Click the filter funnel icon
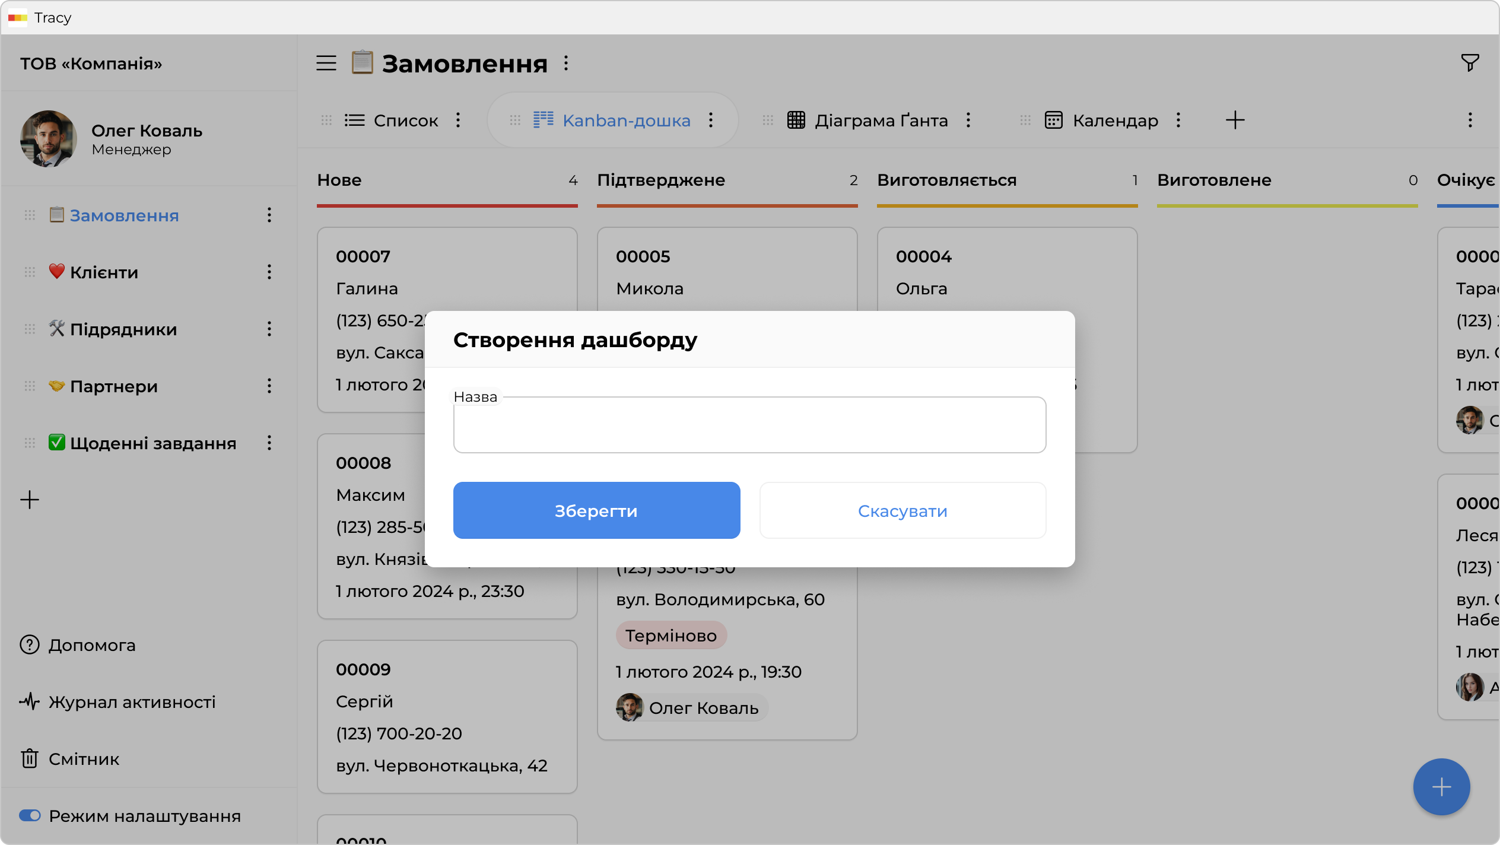 1469,63
